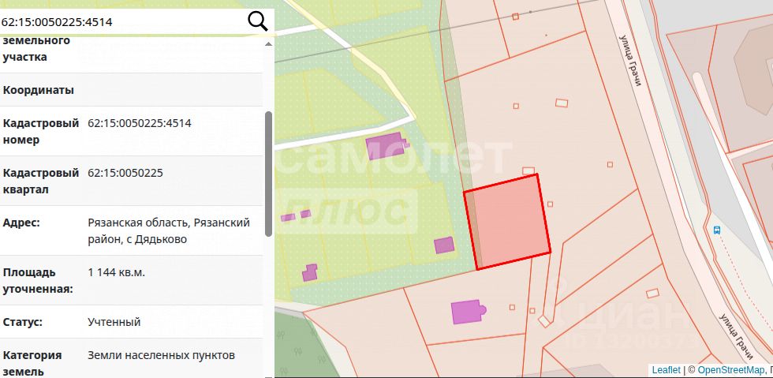Image resolution: width=773 pixels, height=378 pixels.
Task: Click the Площадь уточненная label
Action: click(38, 281)
